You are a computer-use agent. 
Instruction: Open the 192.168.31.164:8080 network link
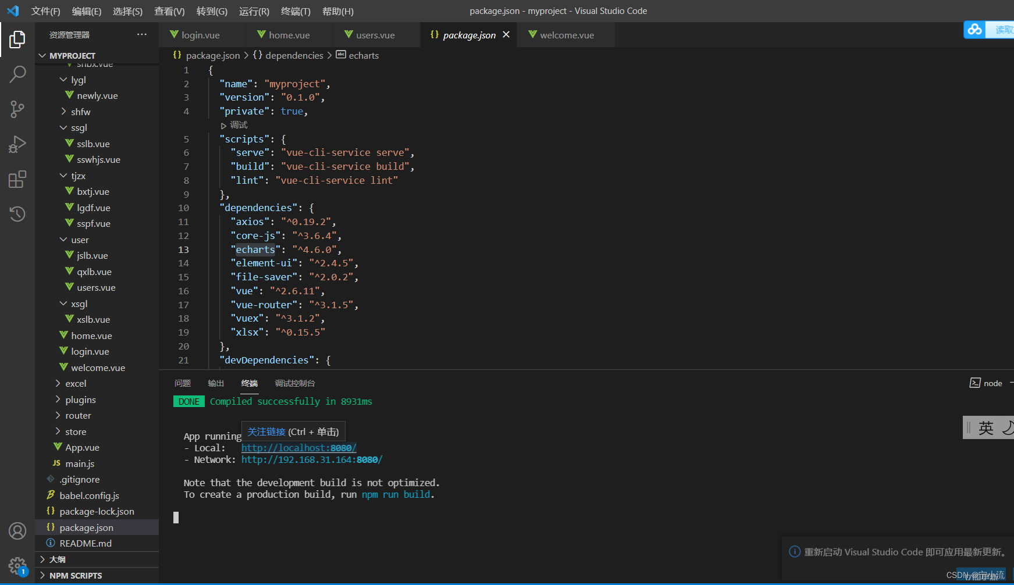[312, 459]
